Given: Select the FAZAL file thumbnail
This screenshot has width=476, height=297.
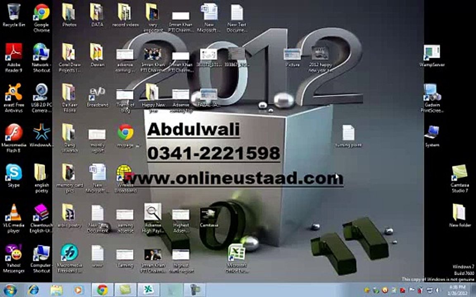Looking at the screenshot, I should (209, 98).
